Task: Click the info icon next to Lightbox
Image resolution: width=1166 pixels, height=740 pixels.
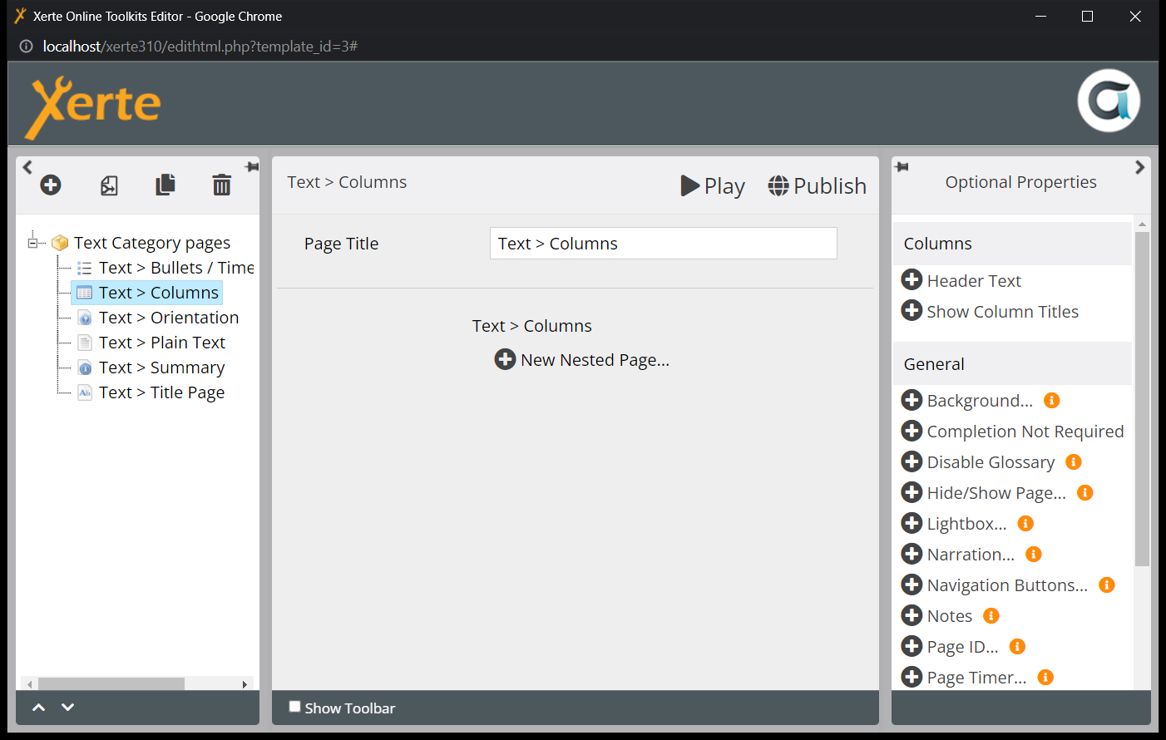Action: pyautogui.click(x=1025, y=524)
